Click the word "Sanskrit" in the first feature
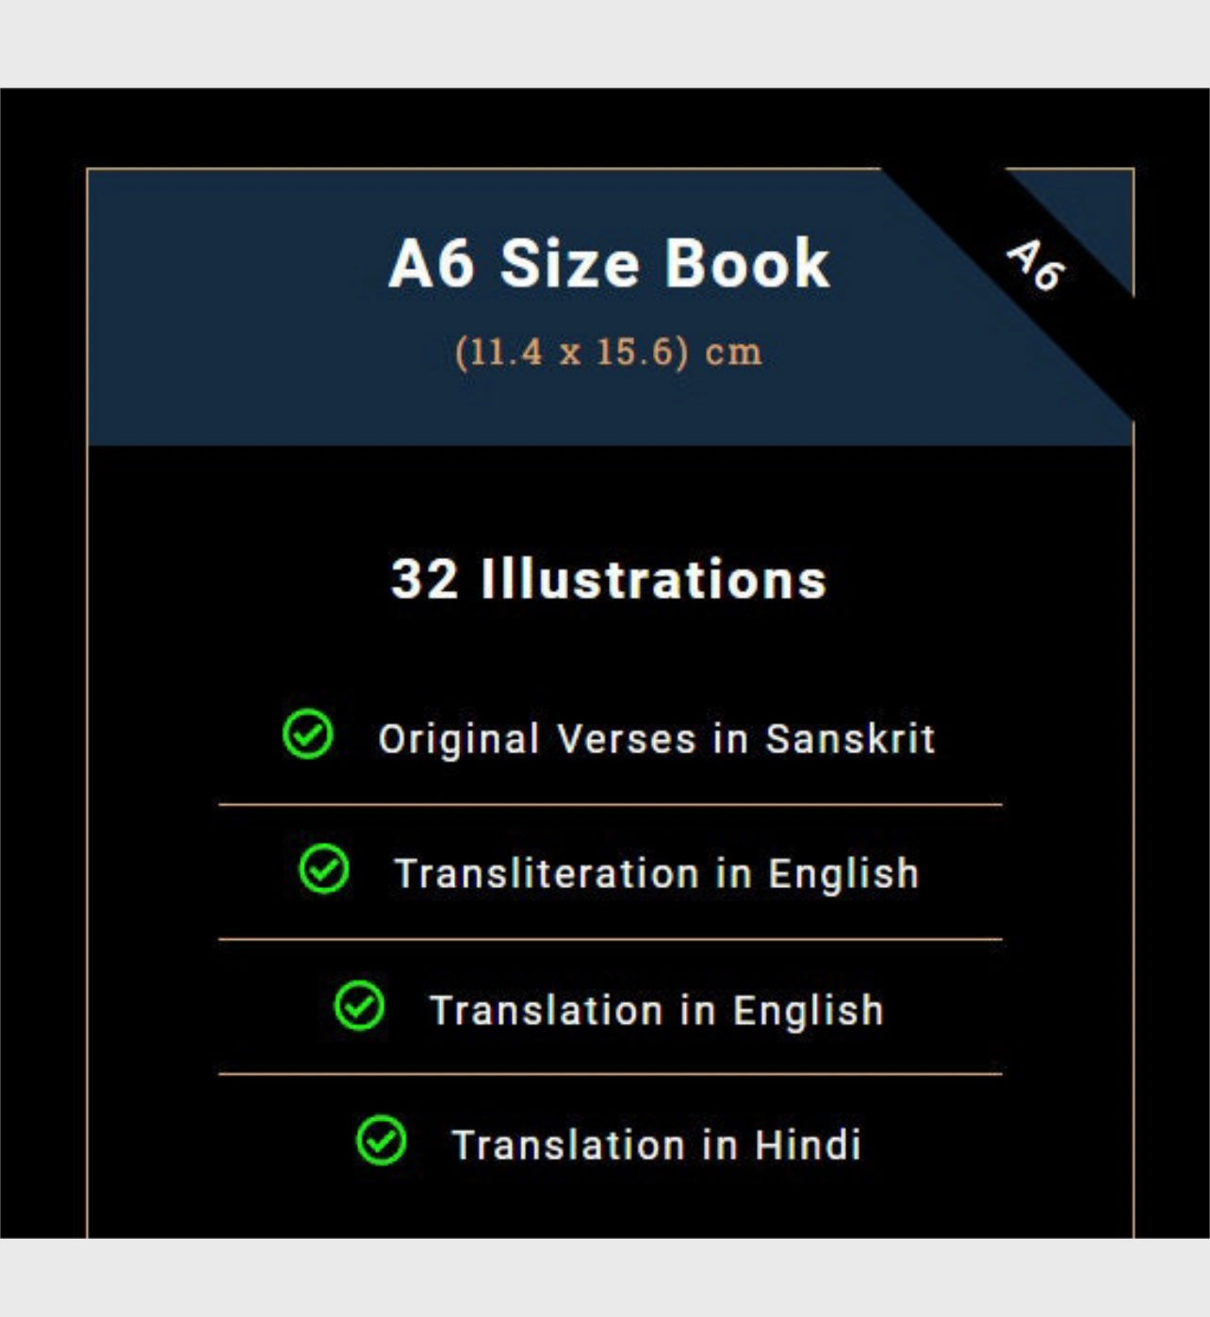Image resolution: width=1210 pixels, height=1317 pixels. coord(849,739)
